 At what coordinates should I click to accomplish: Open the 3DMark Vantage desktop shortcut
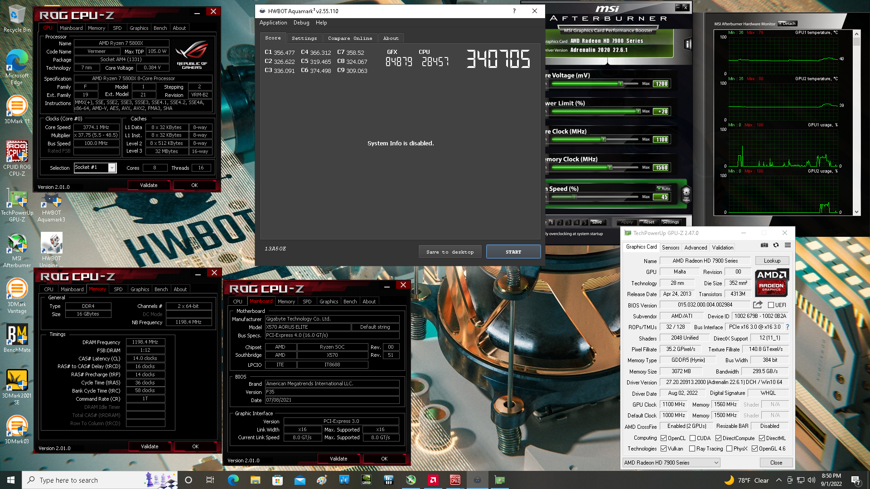pyautogui.click(x=17, y=297)
